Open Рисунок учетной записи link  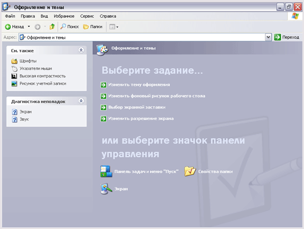[x=43, y=83]
